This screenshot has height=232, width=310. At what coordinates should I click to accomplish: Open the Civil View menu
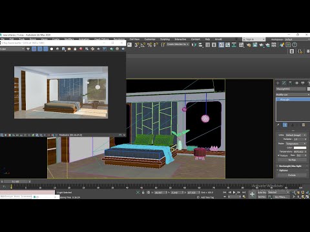[134, 39]
